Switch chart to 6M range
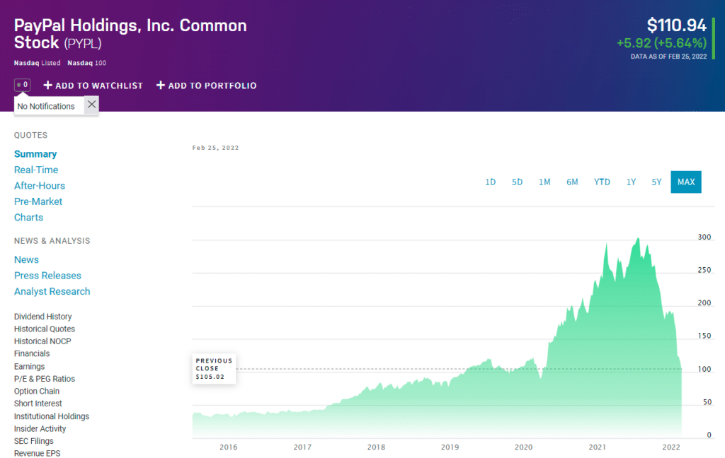This screenshot has height=458, width=725. 572,182
